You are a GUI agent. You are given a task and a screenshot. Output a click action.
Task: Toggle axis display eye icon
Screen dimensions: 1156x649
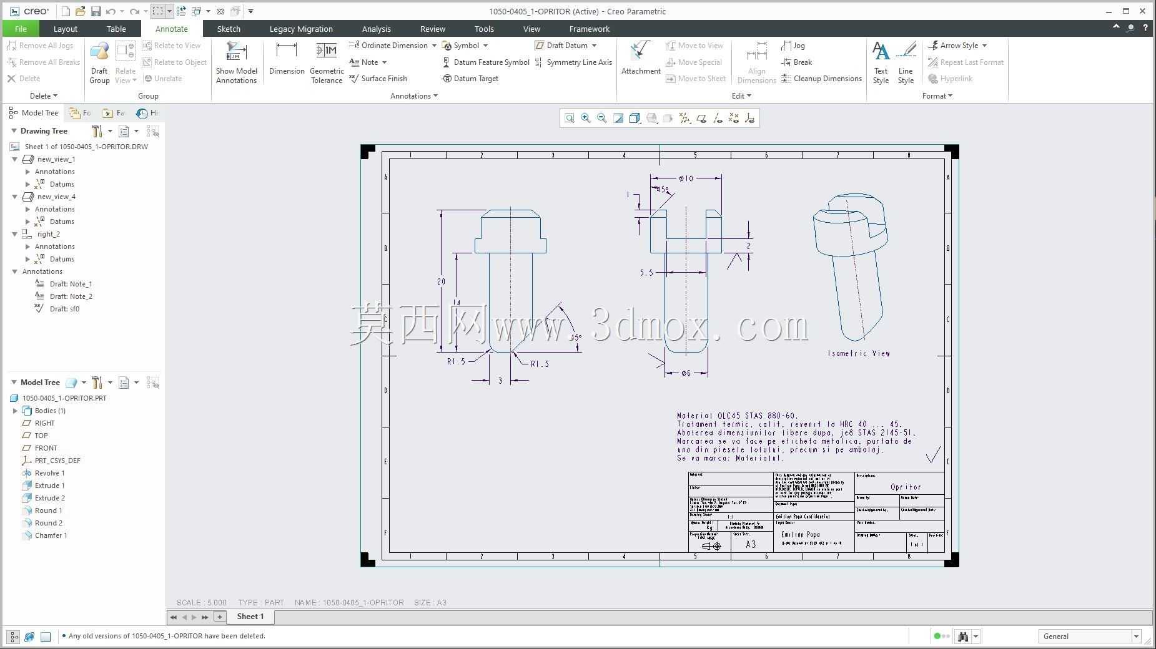click(718, 118)
